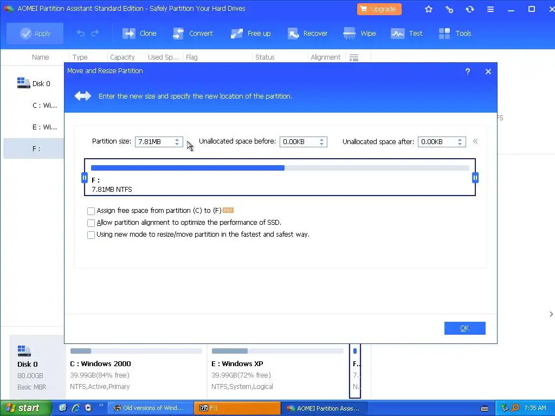Open the Free up tool
The height and width of the screenshot is (416, 555).
tap(250, 33)
